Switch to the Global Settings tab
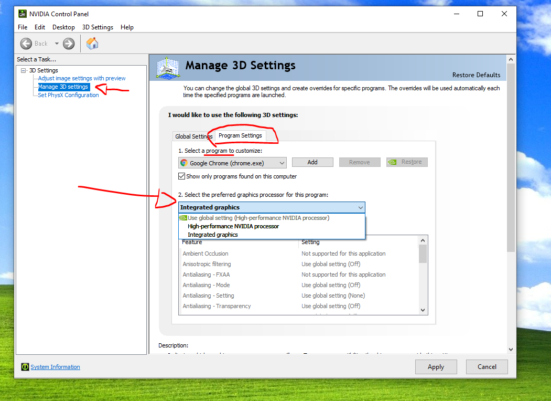The height and width of the screenshot is (401, 551). (193, 136)
